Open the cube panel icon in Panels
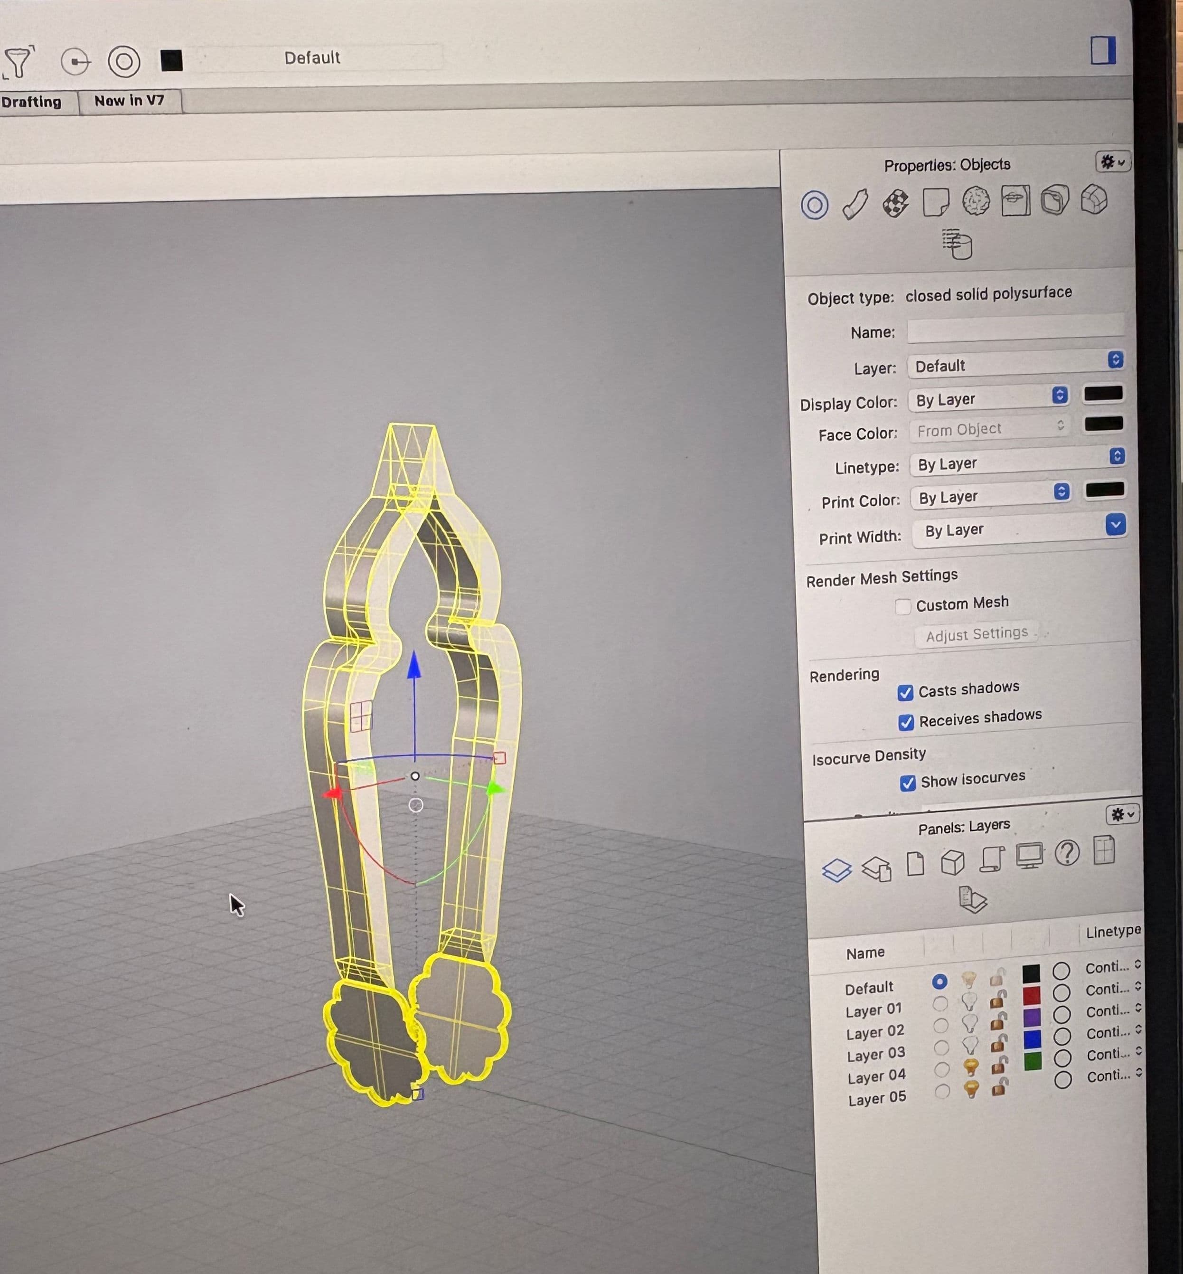Image resolution: width=1183 pixels, height=1274 pixels. click(x=953, y=862)
